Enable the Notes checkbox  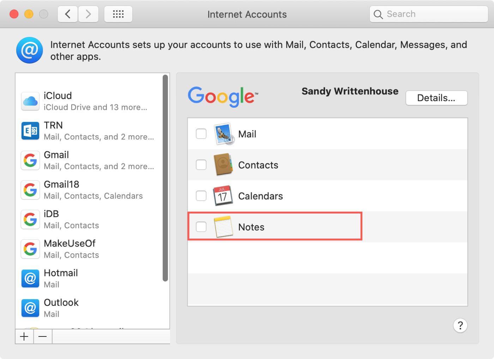[x=201, y=227]
